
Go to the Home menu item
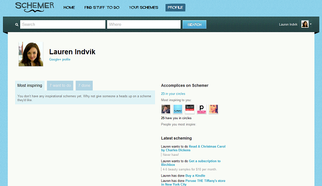click(69, 8)
